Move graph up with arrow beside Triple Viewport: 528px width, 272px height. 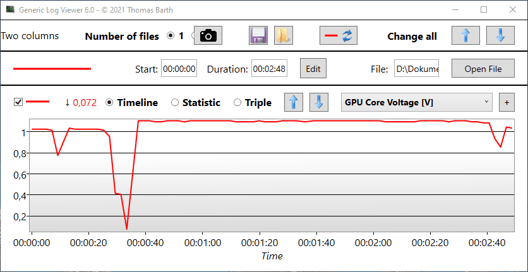click(294, 102)
